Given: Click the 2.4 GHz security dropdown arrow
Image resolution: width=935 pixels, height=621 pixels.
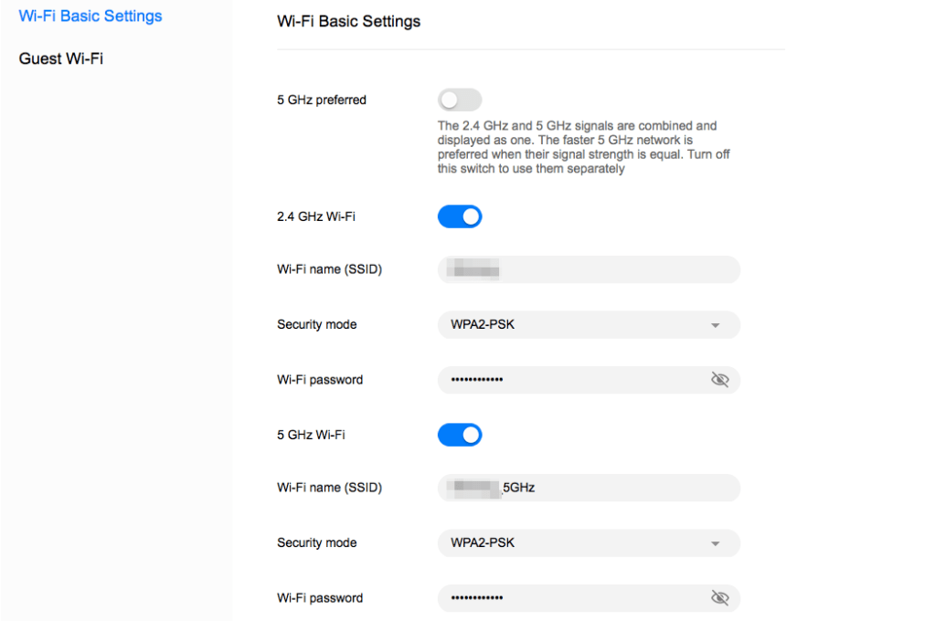Looking at the screenshot, I should [716, 325].
